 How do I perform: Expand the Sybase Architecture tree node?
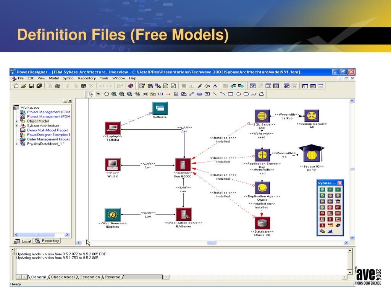[16, 126]
